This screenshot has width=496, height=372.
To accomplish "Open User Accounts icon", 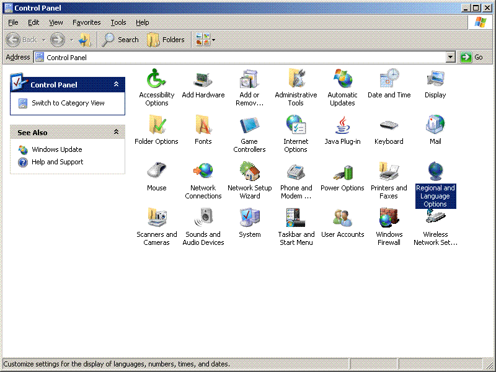I will (342, 218).
